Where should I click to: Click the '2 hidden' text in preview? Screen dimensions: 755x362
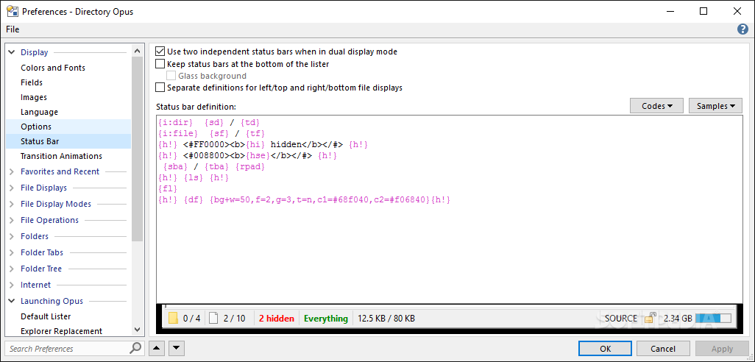tap(277, 318)
